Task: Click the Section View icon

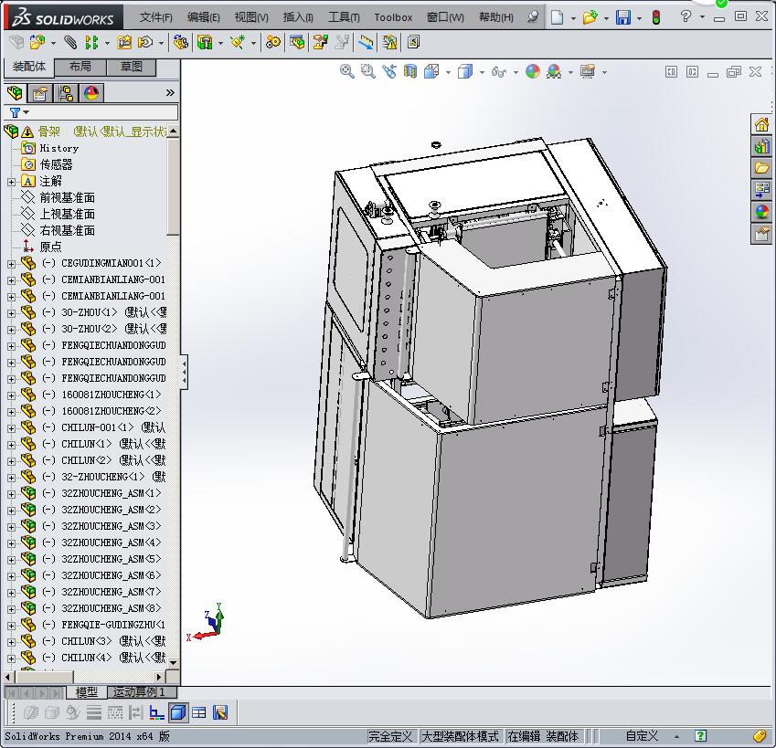Action: (x=410, y=71)
